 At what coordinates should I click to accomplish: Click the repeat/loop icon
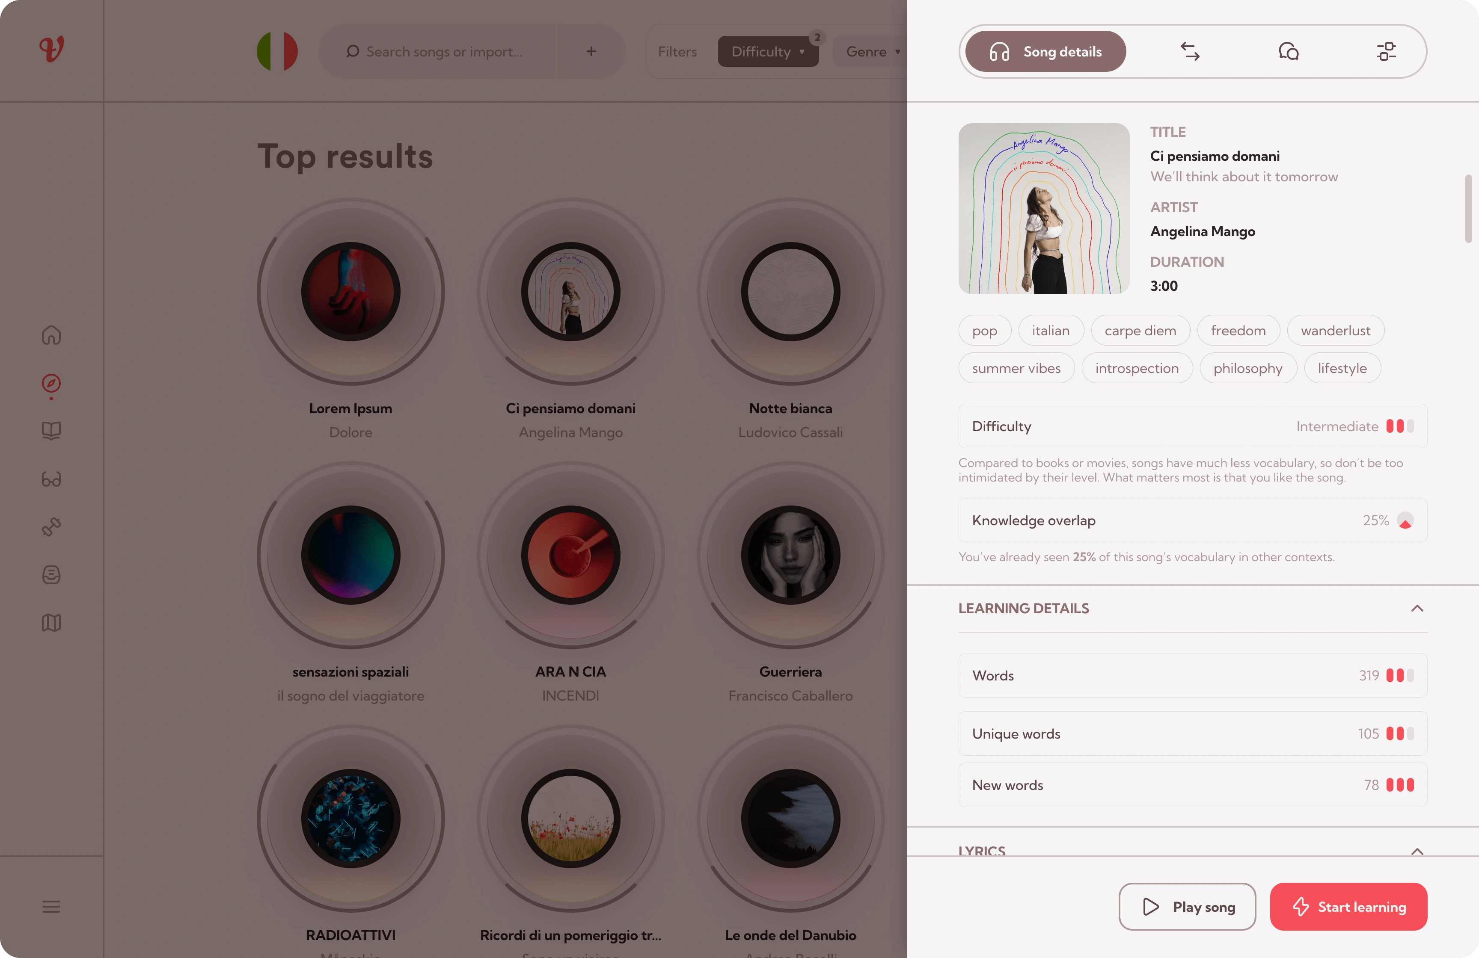tap(1189, 50)
